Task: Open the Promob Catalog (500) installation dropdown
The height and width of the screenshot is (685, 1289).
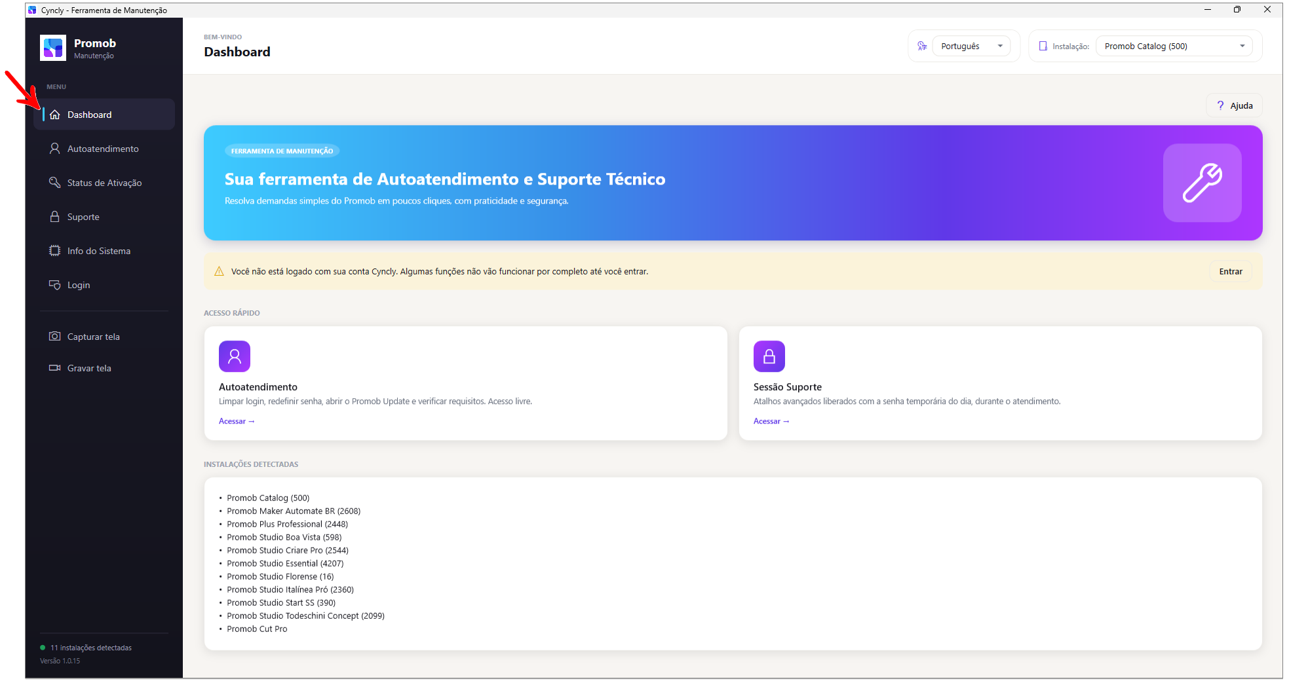Action: tap(1174, 46)
